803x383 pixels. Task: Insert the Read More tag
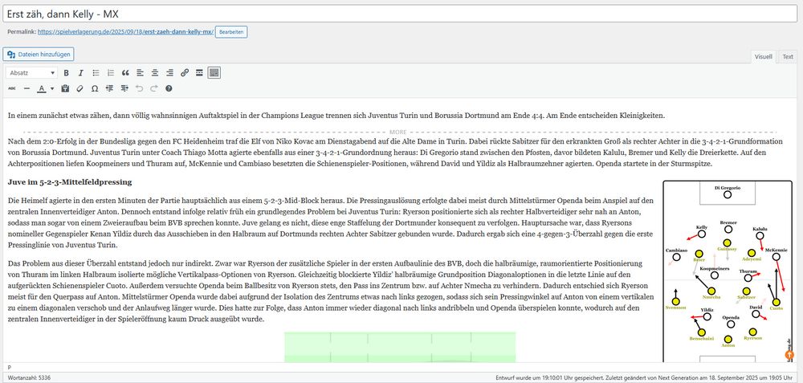point(199,73)
